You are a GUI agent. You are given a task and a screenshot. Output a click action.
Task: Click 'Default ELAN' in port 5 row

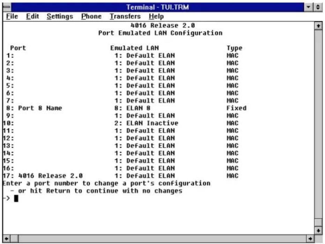(151, 86)
